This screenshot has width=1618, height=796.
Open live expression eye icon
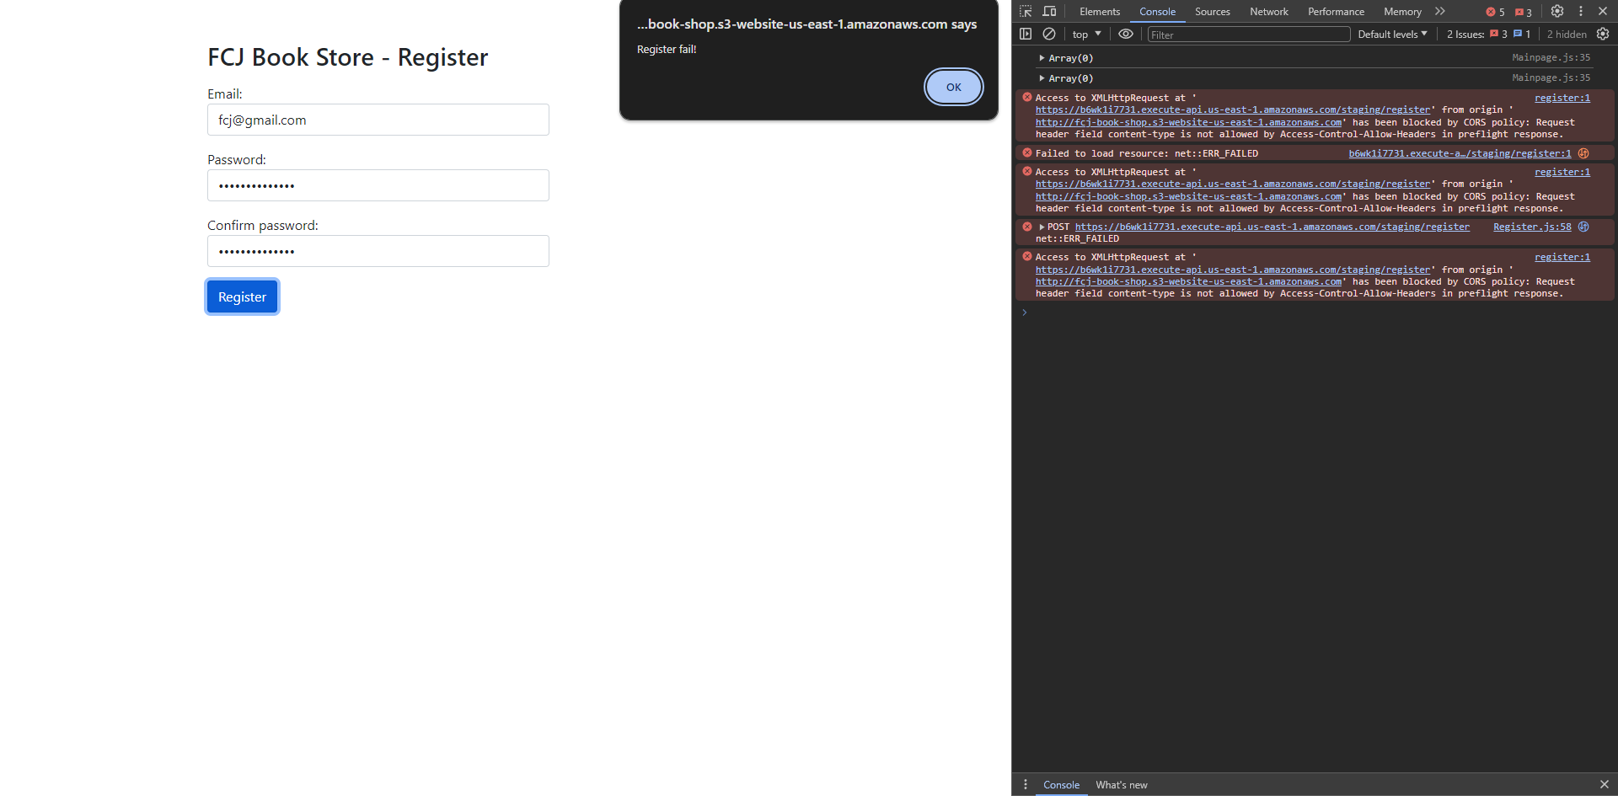click(x=1126, y=35)
